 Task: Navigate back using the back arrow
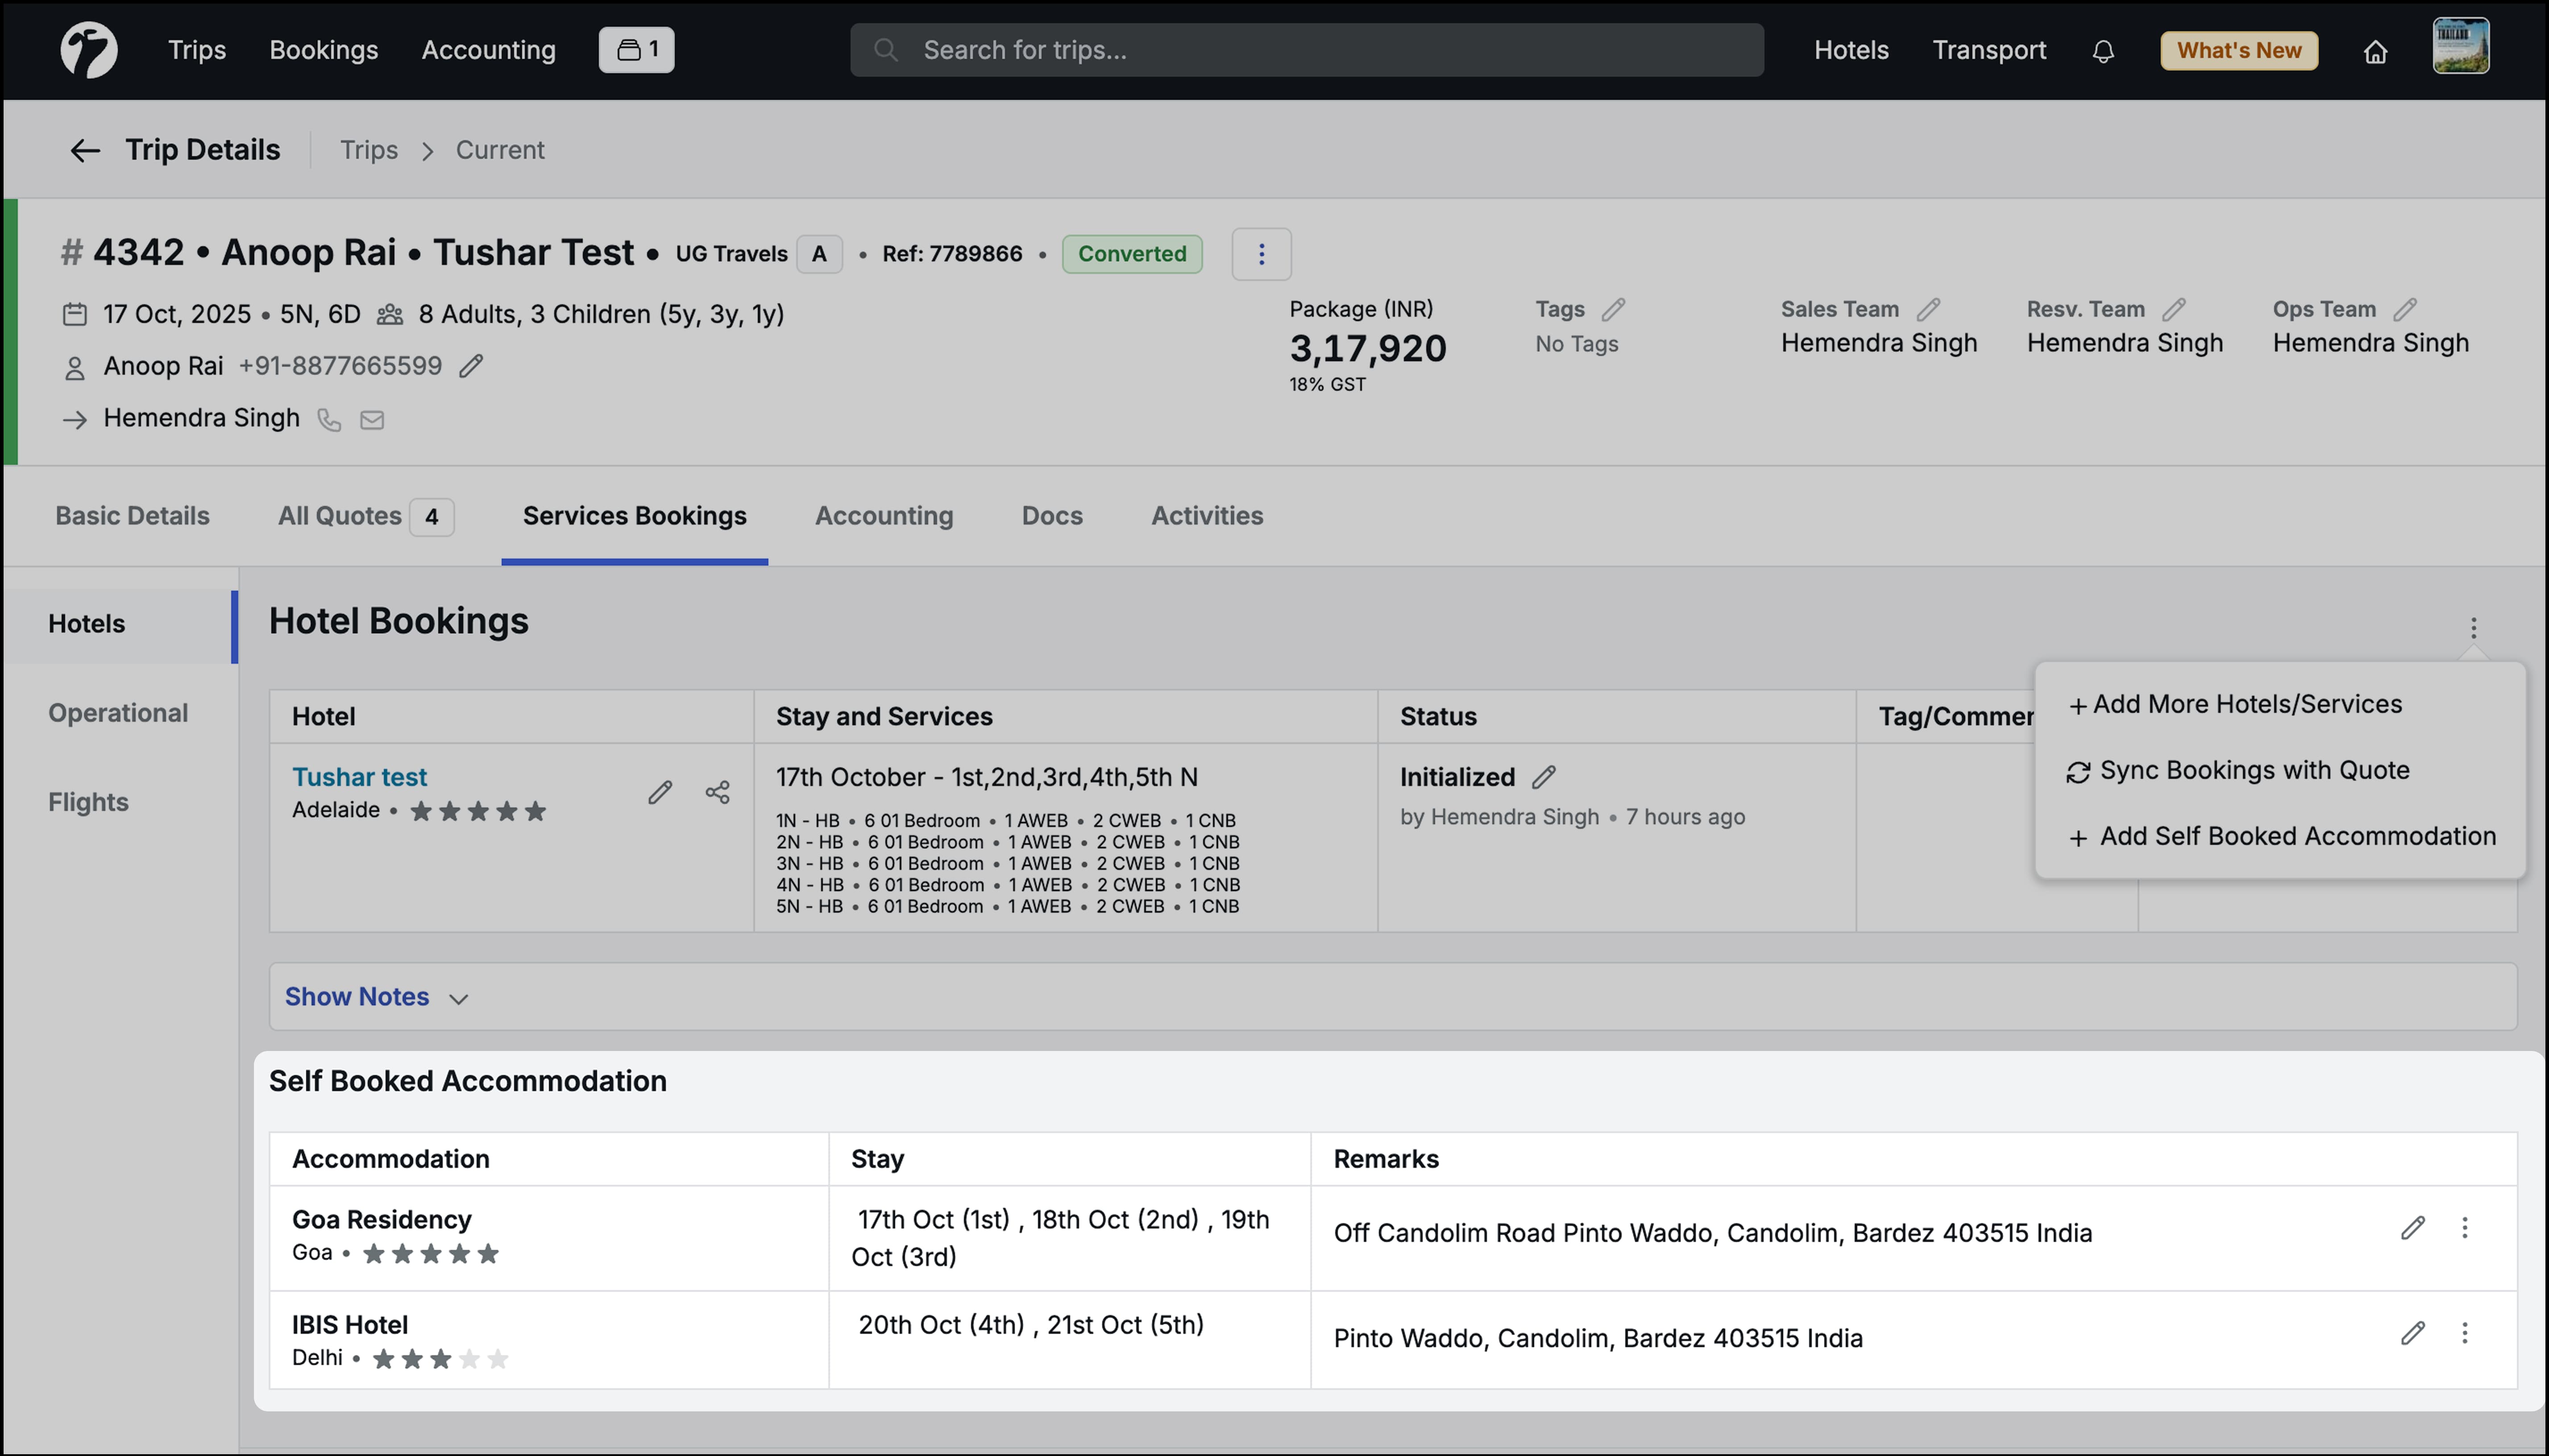click(85, 149)
